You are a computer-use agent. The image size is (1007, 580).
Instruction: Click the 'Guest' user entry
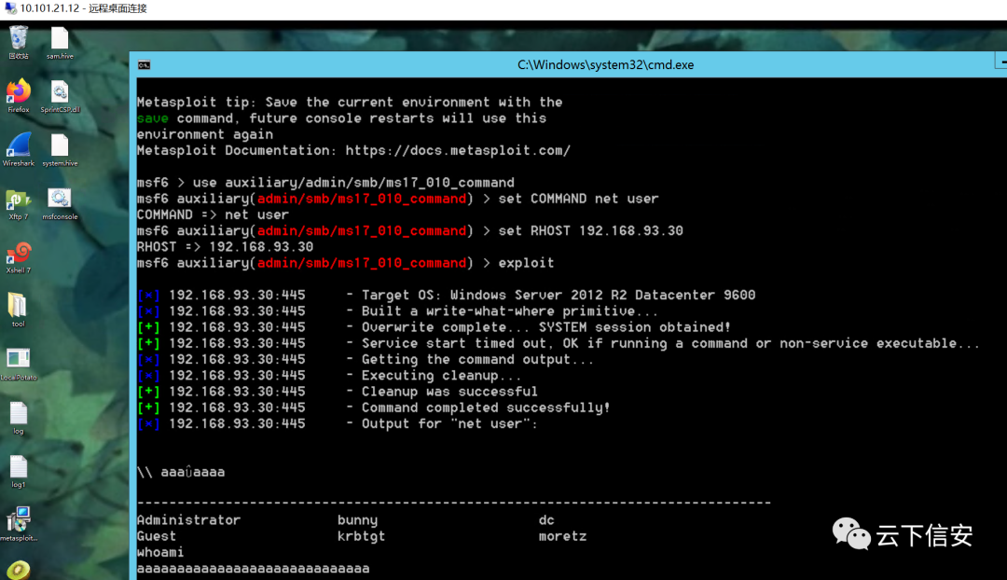point(157,535)
